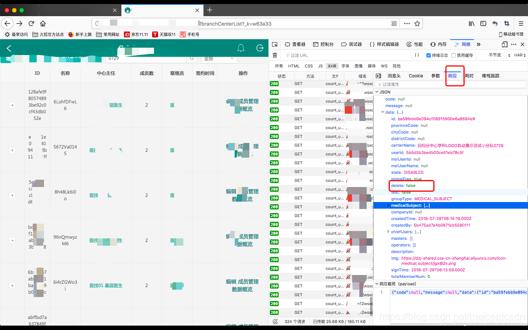The height and width of the screenshot is (330, 528).
Task: Filter network requests by XHR
Action: pos(332,66)
